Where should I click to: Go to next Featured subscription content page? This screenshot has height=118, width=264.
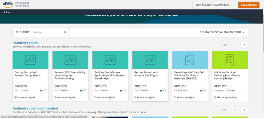(244, 110)
